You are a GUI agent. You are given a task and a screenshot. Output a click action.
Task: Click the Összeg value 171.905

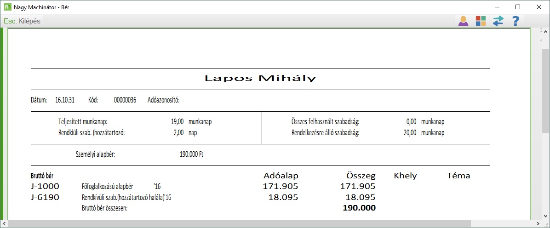tap(358, 186)
